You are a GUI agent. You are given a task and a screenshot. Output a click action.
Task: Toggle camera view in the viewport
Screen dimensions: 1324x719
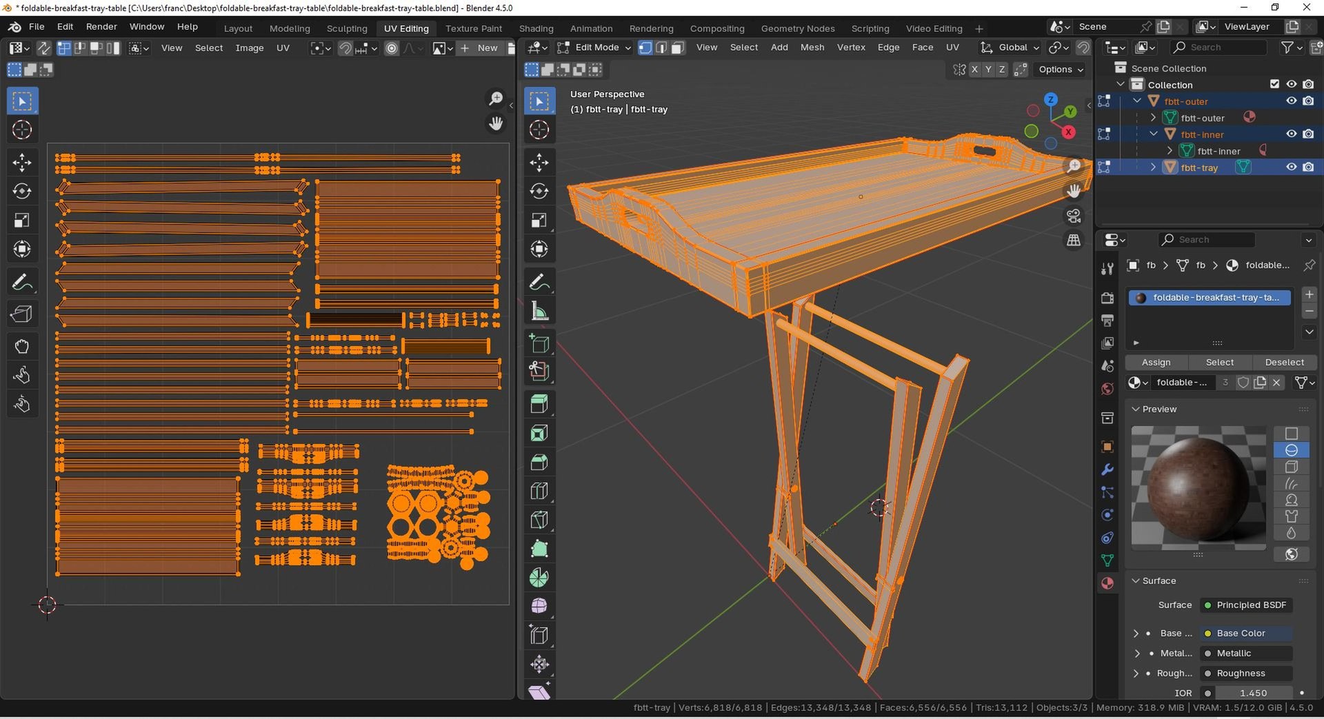click(1074, 216)
